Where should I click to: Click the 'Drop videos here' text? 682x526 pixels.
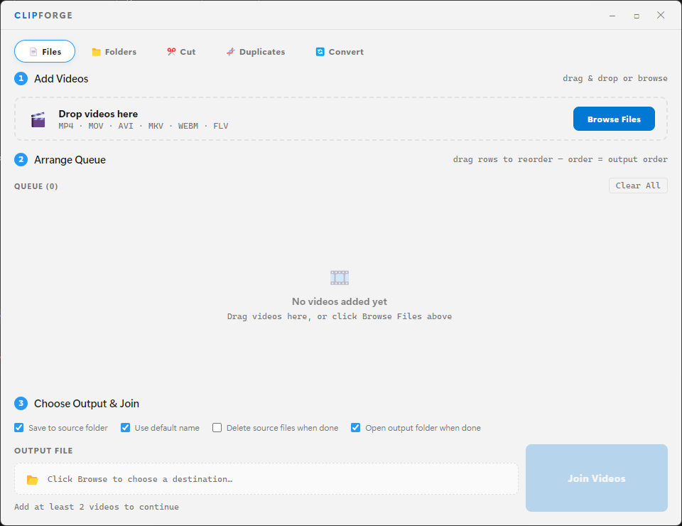pyautogui.click(x=98, y=114)
